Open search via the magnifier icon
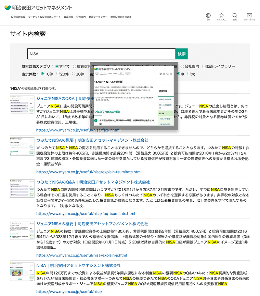The width and height of the screenshot is (260, 296). 235,17
